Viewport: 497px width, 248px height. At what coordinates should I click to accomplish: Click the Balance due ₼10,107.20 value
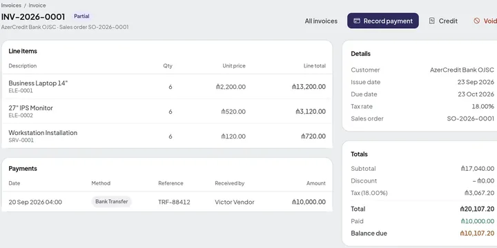[x=477, y=234]
